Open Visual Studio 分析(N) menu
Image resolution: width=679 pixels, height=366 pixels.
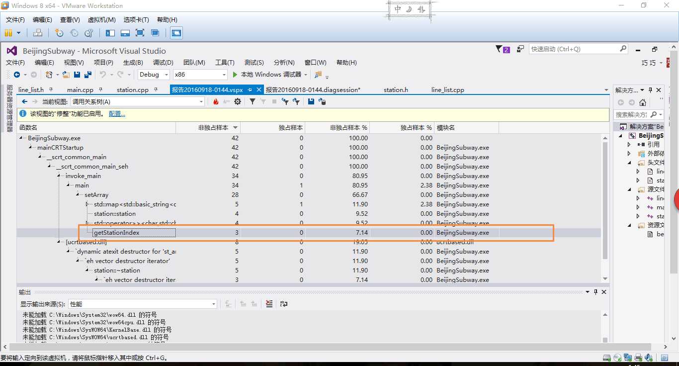pos(284,63)
